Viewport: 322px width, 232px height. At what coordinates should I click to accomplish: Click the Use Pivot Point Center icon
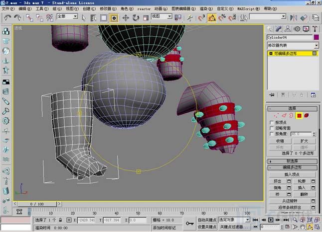coord(178,18)
